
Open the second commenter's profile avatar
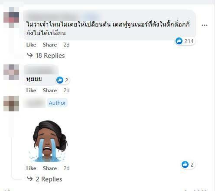pyautogui.click(x=11, y=72)
